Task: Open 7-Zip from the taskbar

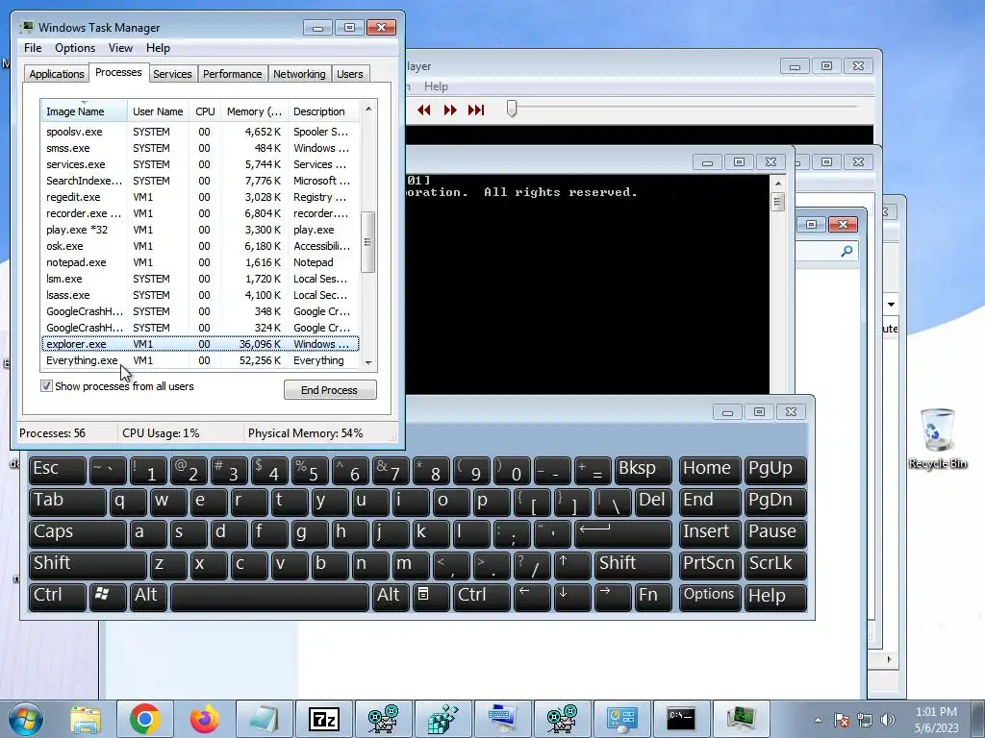Action: click(x=323, y=719)
